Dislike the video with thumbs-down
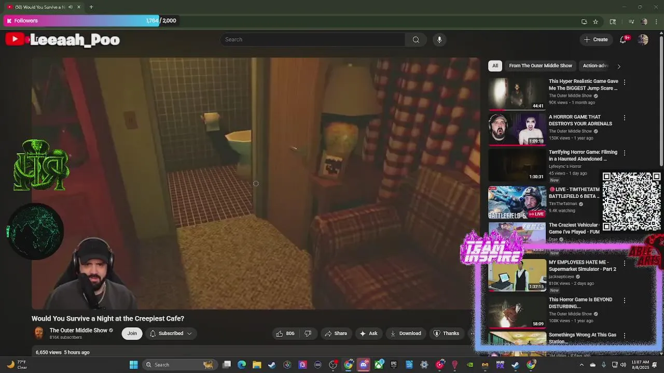The height and width of the screenshot is (373, 664). tap(308, 333)
